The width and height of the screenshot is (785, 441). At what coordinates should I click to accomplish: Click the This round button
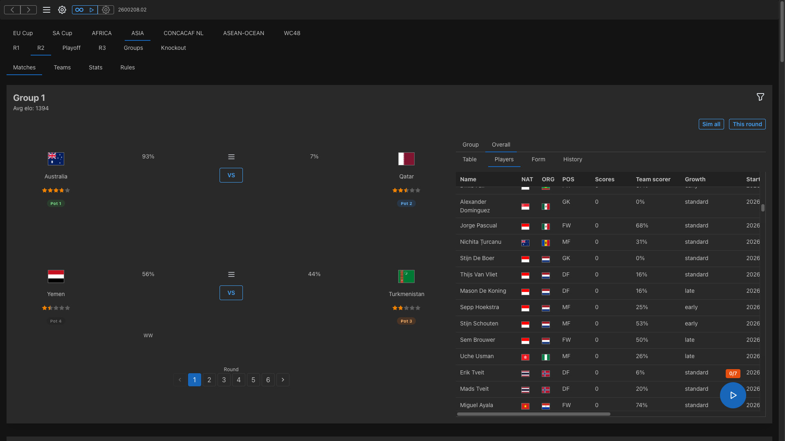click(x=747, y=124)
